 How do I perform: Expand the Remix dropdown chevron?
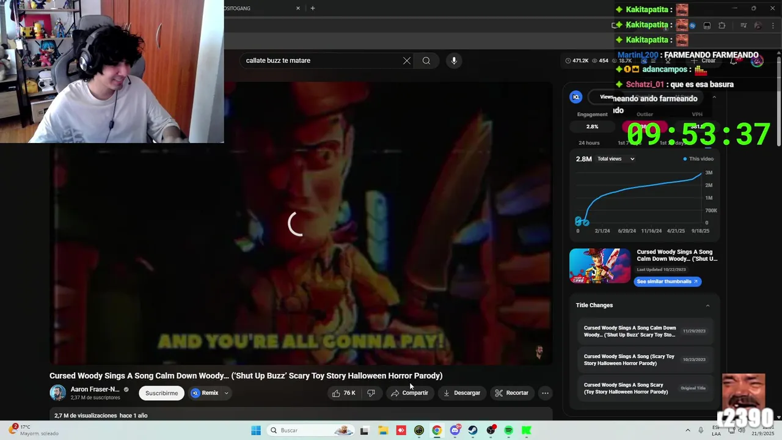(226, 393)
